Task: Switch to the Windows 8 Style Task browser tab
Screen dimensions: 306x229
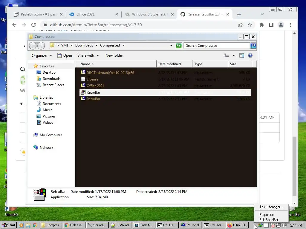Action: point(150,14)
